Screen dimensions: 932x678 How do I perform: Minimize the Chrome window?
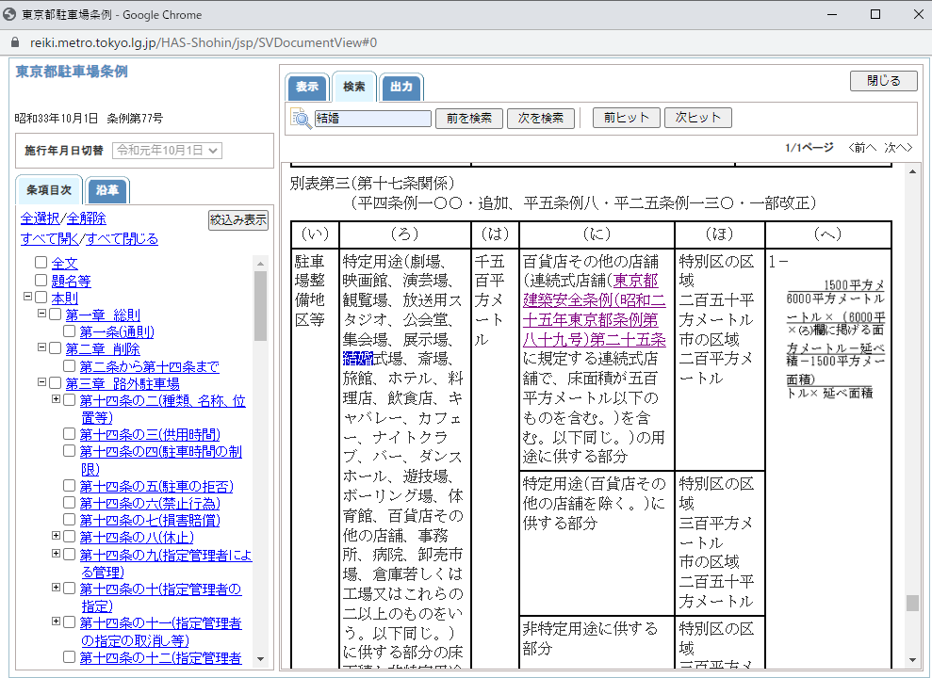pyautogui.click(x=832, y=14)
